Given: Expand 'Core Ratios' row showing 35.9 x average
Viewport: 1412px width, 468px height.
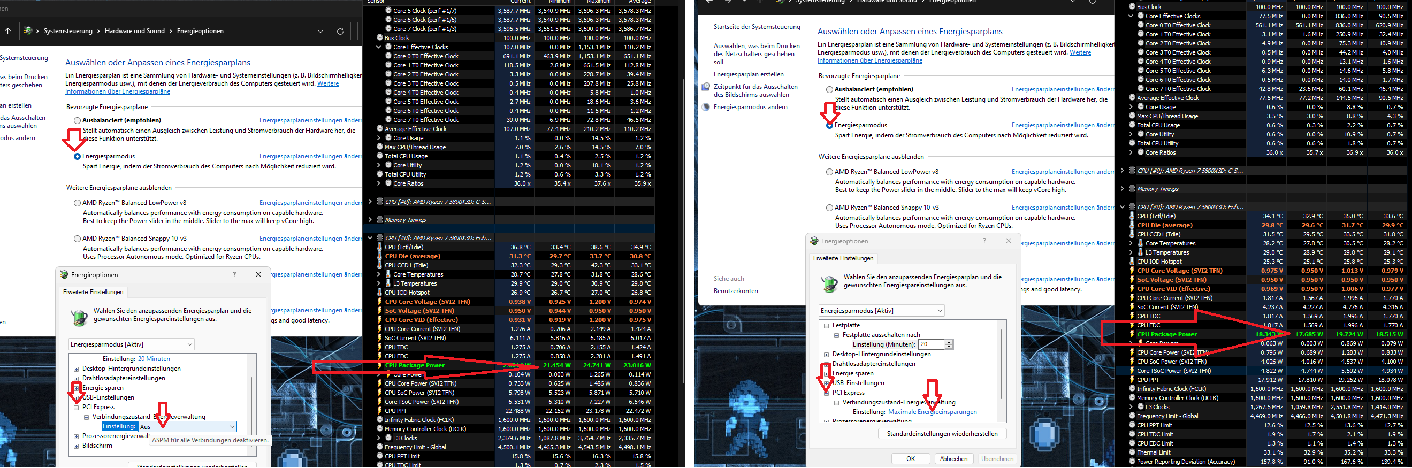Looking at the screenshot, I should click(x=378, y=183).
